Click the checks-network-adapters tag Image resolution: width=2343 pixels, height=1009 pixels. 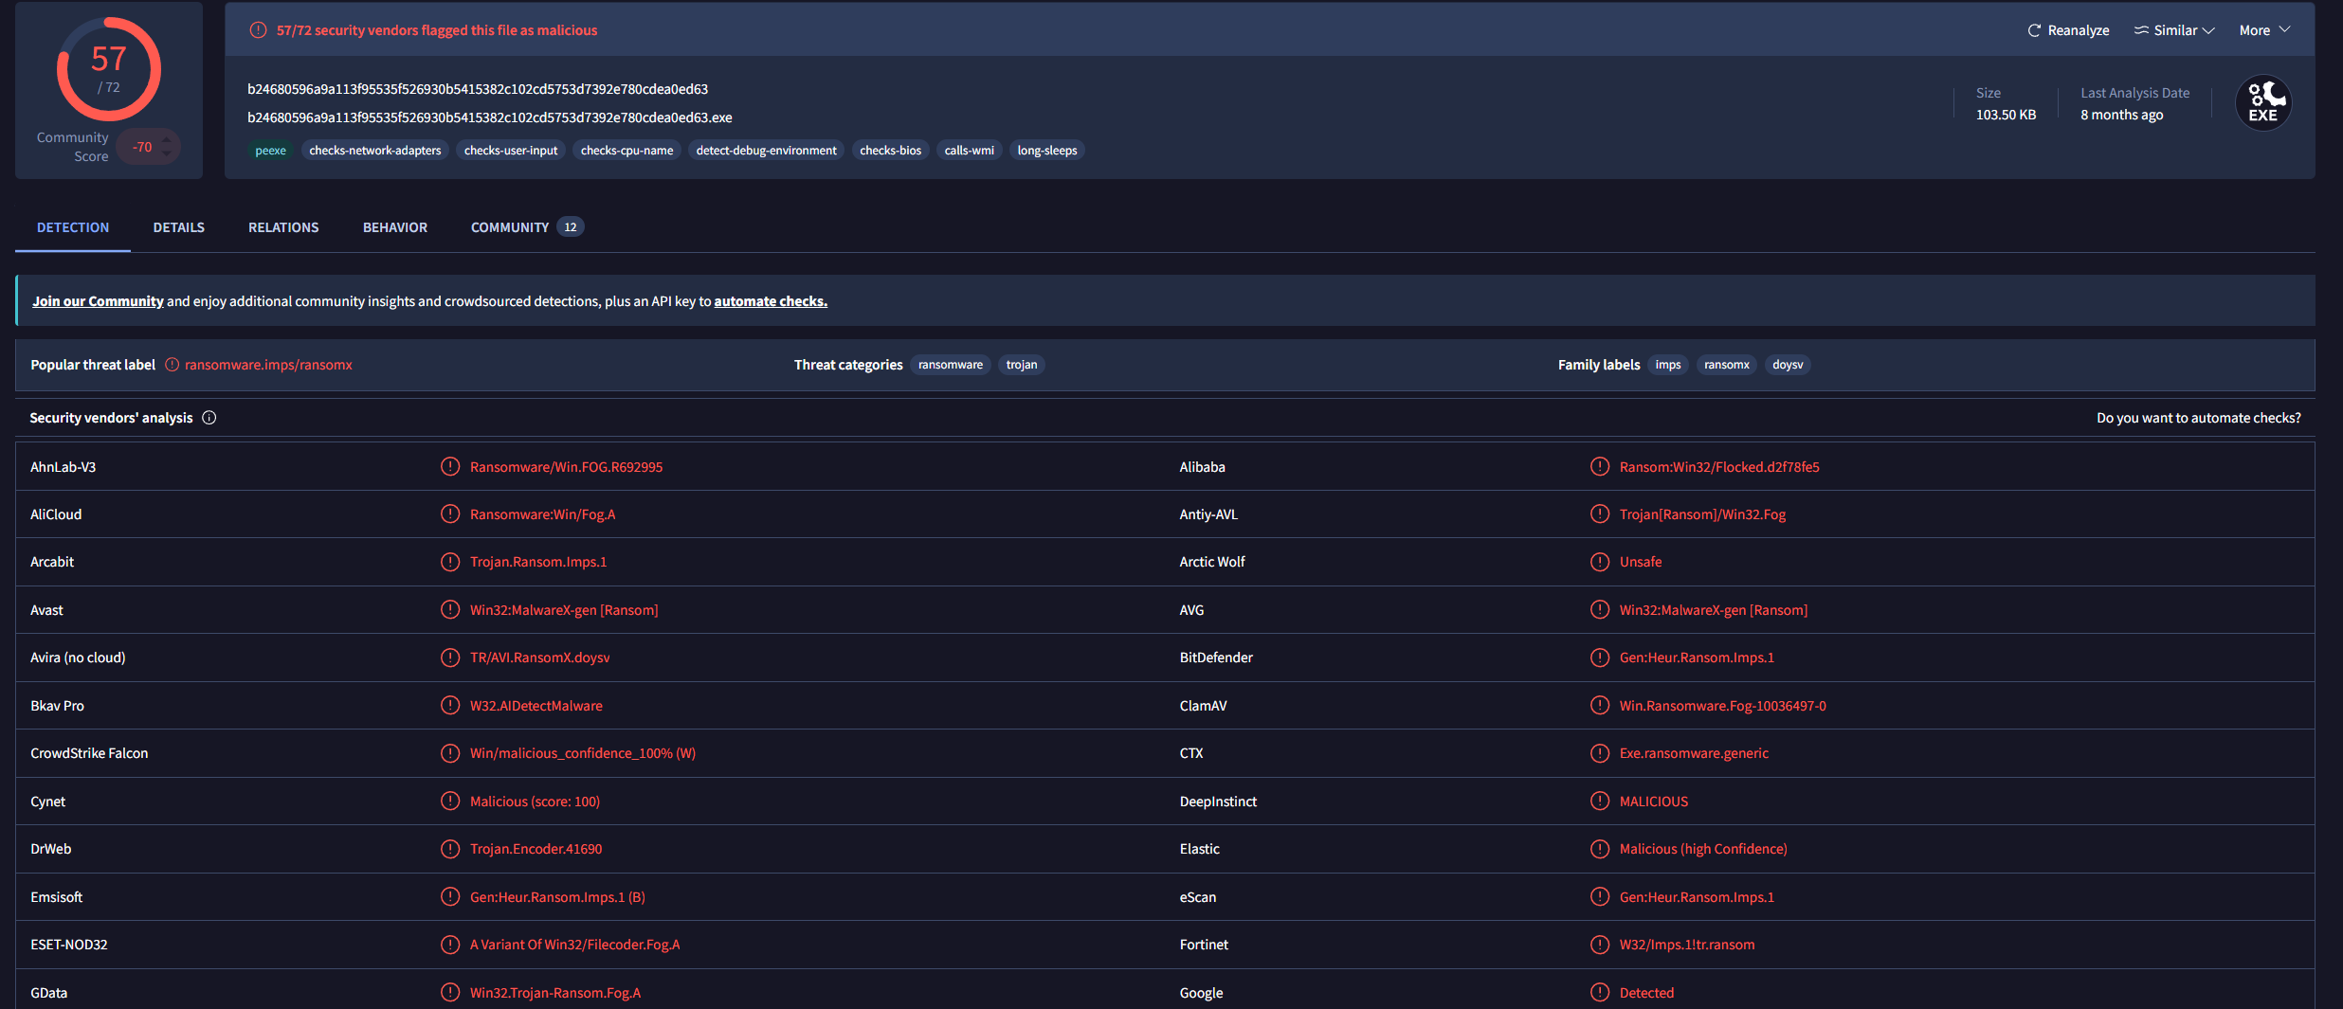[375, 151]
